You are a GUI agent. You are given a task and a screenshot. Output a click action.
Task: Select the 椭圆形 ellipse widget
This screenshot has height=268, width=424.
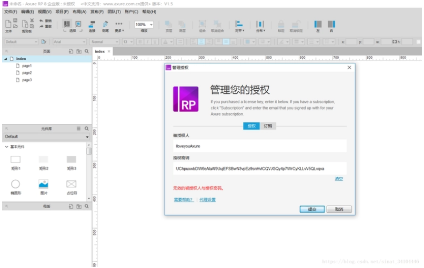click(x=15, y=187)
